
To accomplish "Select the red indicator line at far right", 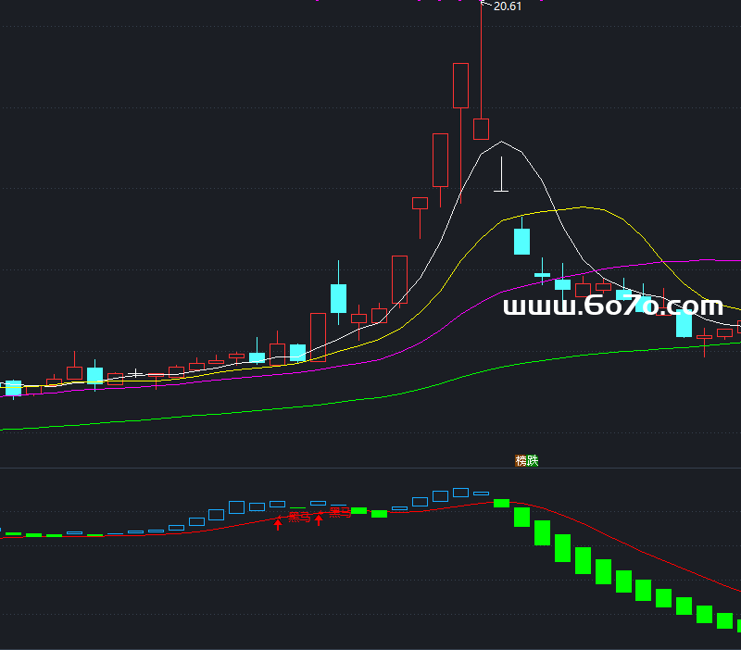I will click(732, 589).
